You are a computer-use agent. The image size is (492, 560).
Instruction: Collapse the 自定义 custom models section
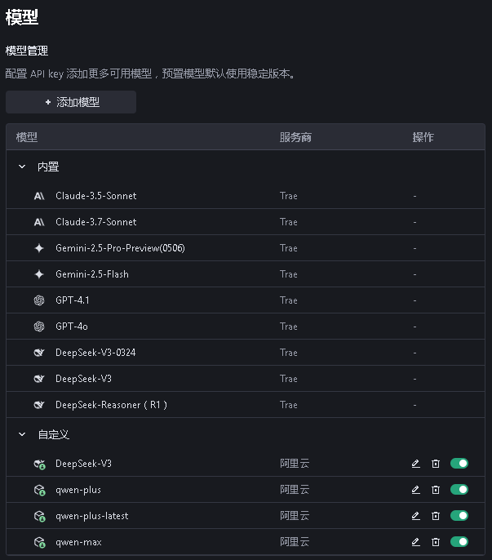tap(22, 434)
